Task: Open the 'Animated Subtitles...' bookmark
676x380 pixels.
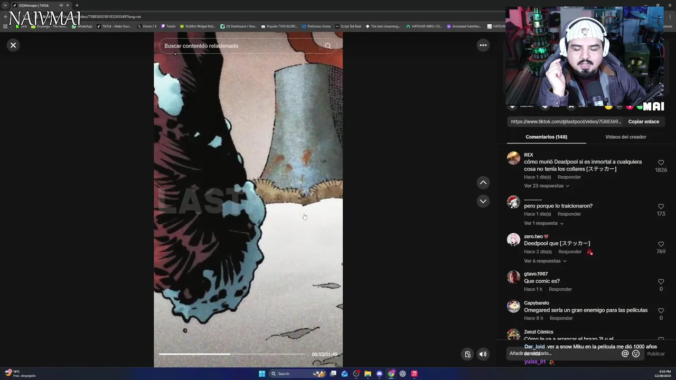Action: (x=464, y=26)
